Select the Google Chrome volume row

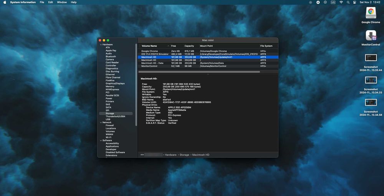[208, 51]
